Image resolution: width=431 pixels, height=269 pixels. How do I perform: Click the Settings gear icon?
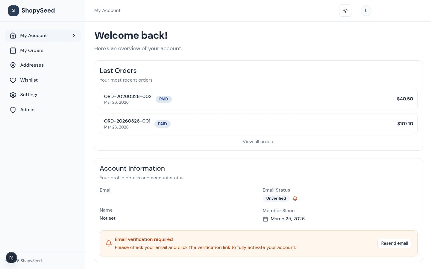13,94
